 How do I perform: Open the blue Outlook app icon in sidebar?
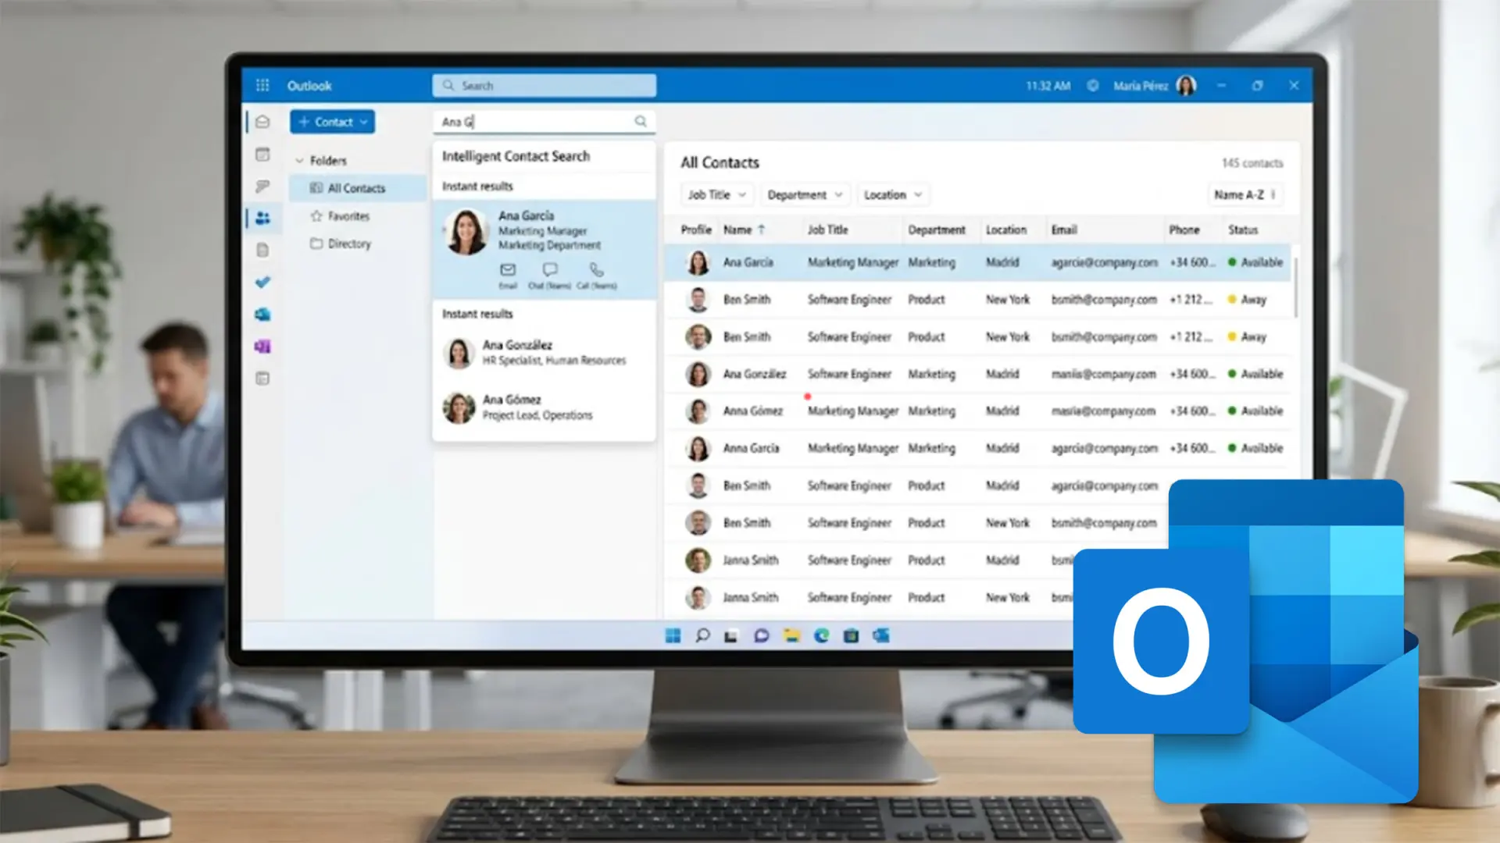[x=262, y=314]
